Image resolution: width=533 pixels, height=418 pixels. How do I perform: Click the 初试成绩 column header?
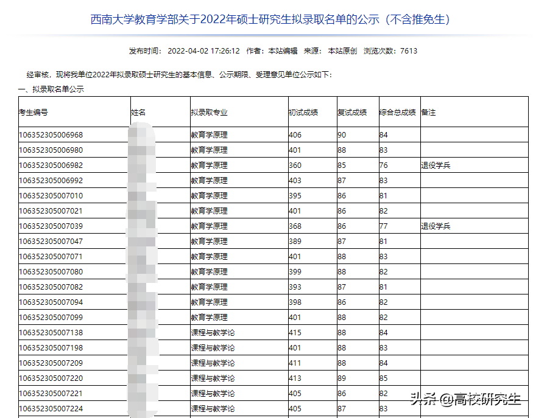305,111
